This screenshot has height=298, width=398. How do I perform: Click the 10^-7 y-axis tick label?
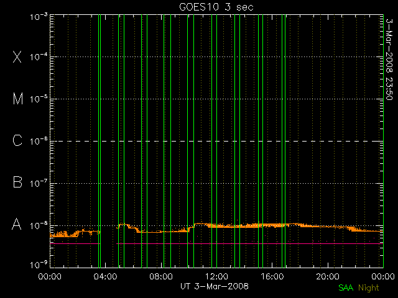[x=39, y=183]
